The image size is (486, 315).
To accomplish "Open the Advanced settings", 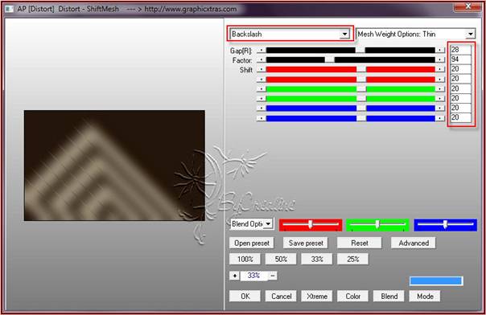I will (x=414, y=243).
